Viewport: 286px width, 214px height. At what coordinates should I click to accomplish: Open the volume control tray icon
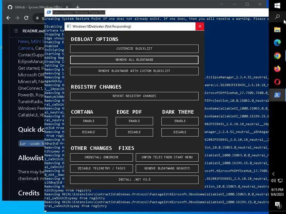[273, 181]
